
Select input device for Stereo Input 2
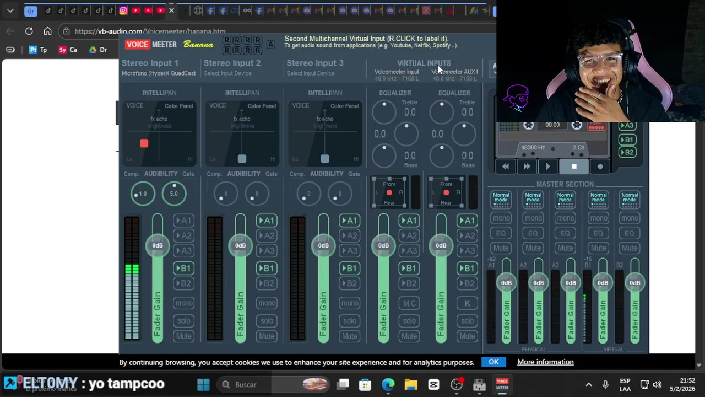227,73
